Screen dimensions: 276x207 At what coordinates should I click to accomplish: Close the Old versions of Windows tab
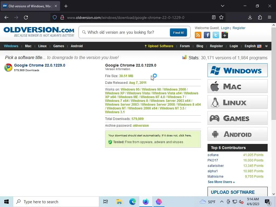(56, 6)
